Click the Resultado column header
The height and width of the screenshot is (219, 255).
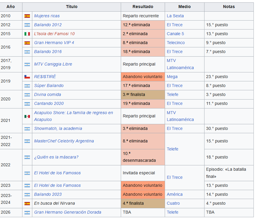point(143,7)
